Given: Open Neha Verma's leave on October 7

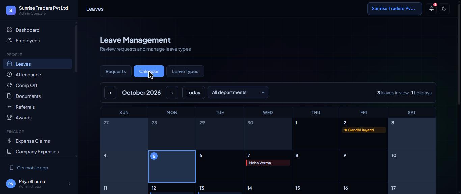Looking at the screenshot, I should 268,163.
